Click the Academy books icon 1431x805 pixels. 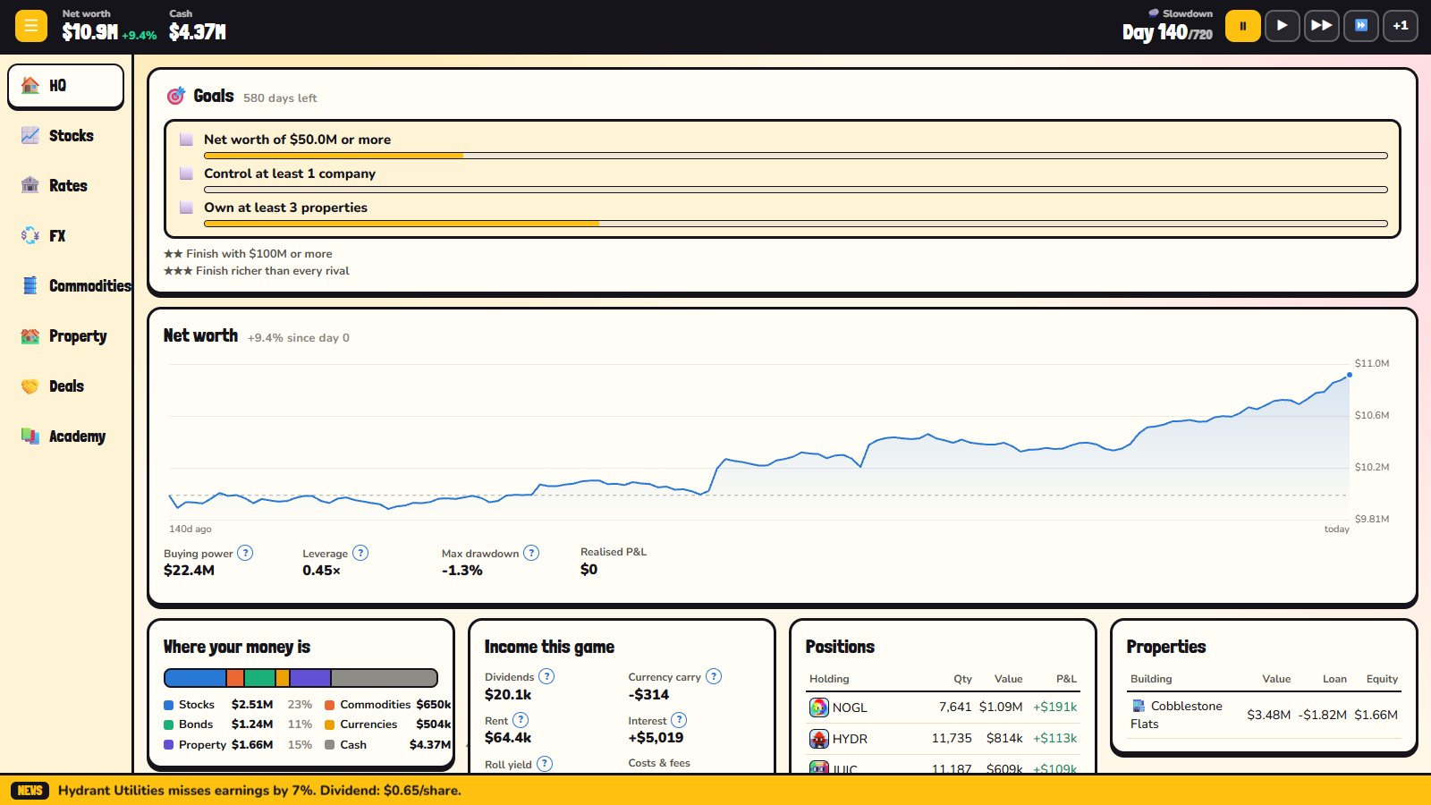coord(30,436)
